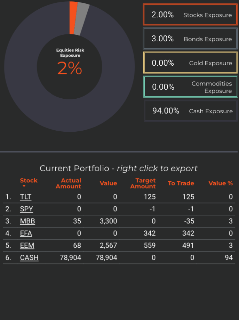Open the MBB stock link
The height and width of the screenshot is (320, 239).
[x=27, y=221]
